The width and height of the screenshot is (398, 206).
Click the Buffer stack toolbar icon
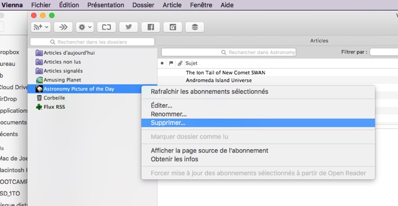click(195, 27)
